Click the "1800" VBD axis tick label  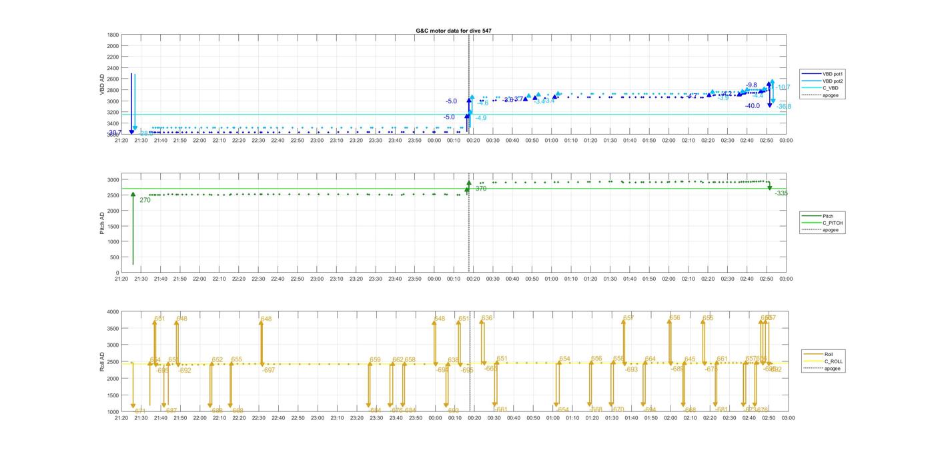click(113, 35)
